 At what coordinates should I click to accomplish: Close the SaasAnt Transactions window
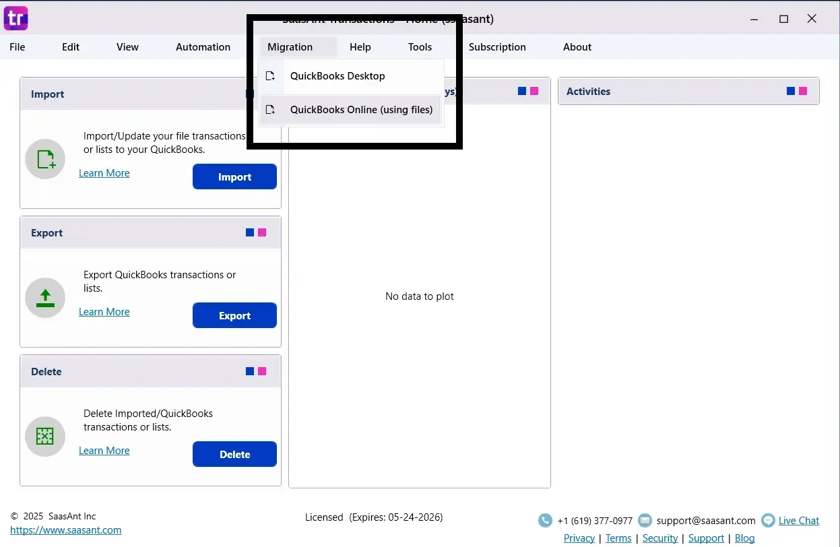812,19
